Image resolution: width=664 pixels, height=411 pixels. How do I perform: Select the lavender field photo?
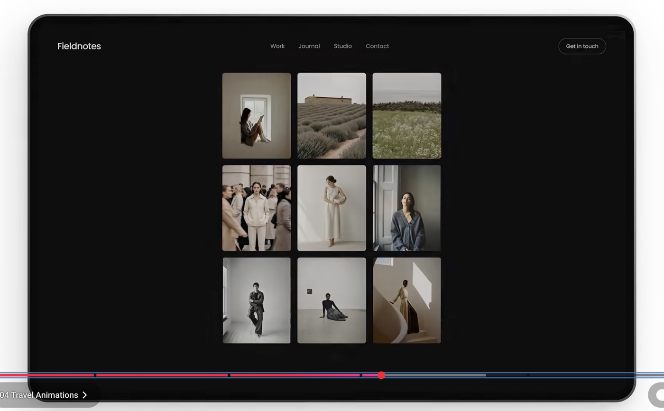pyautogui.click(x=332, y=116)
